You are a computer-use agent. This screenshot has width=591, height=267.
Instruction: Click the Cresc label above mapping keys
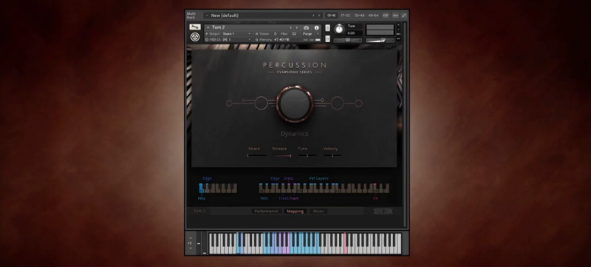pos(289,178)
